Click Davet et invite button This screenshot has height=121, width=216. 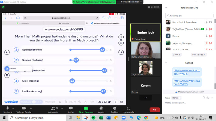point(177,54)
